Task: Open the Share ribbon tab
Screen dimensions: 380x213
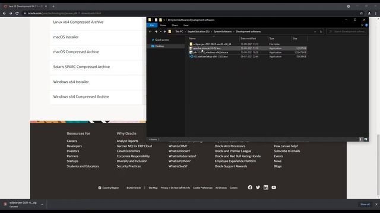Action: (175, 25)
